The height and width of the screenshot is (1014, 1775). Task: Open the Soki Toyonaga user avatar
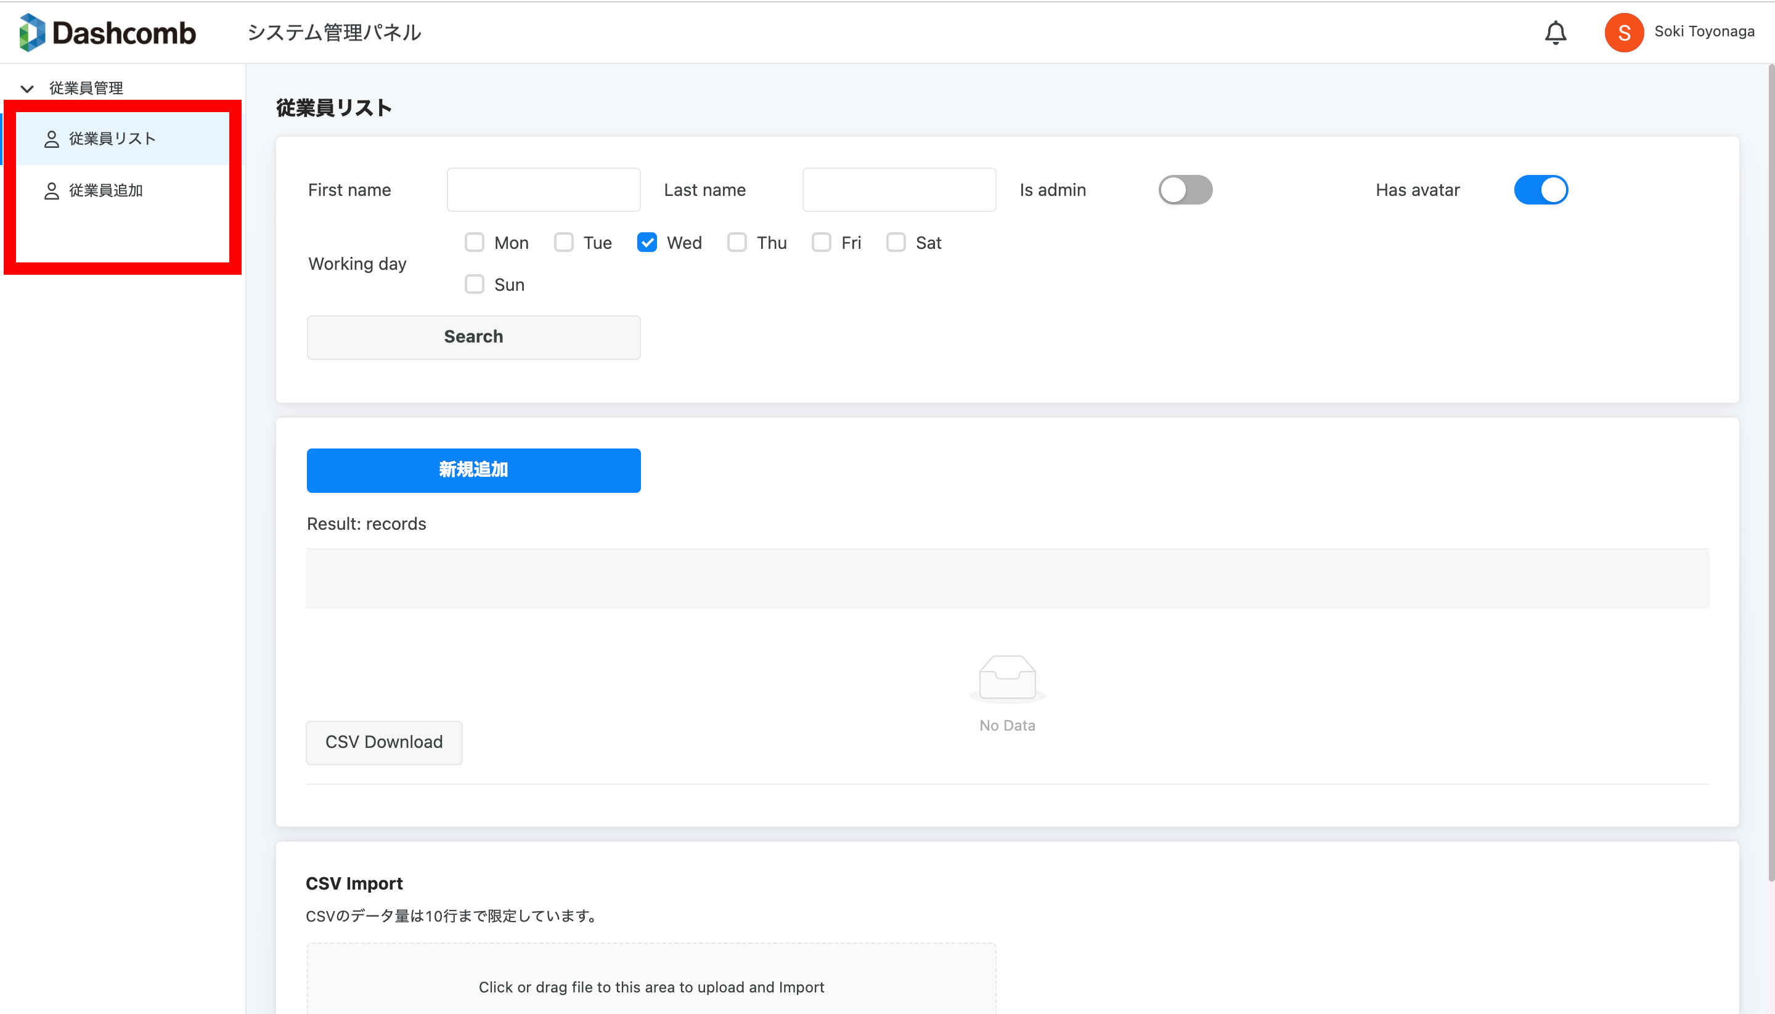1623,33
